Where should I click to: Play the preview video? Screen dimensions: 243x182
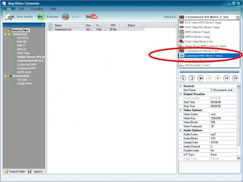tap(201, 78)
